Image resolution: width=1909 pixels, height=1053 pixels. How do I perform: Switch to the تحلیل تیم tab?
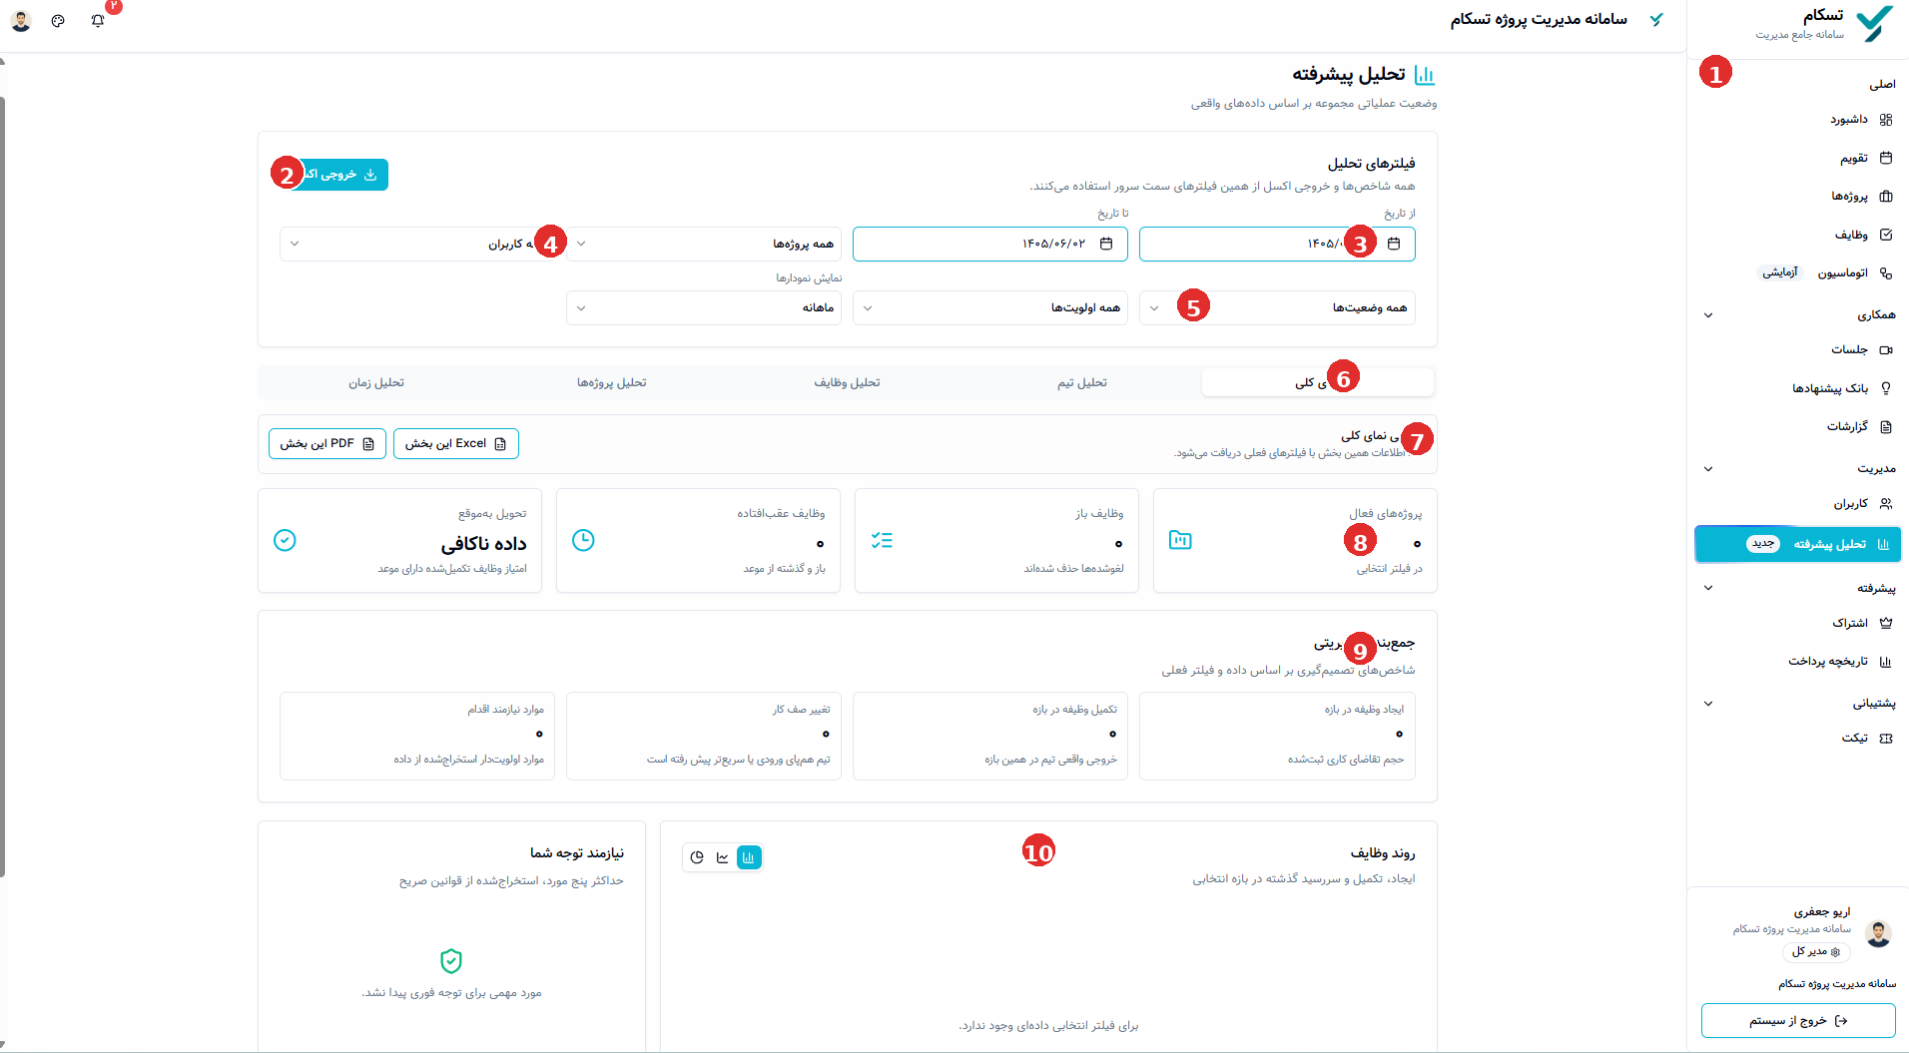(x=1082, y=382)
